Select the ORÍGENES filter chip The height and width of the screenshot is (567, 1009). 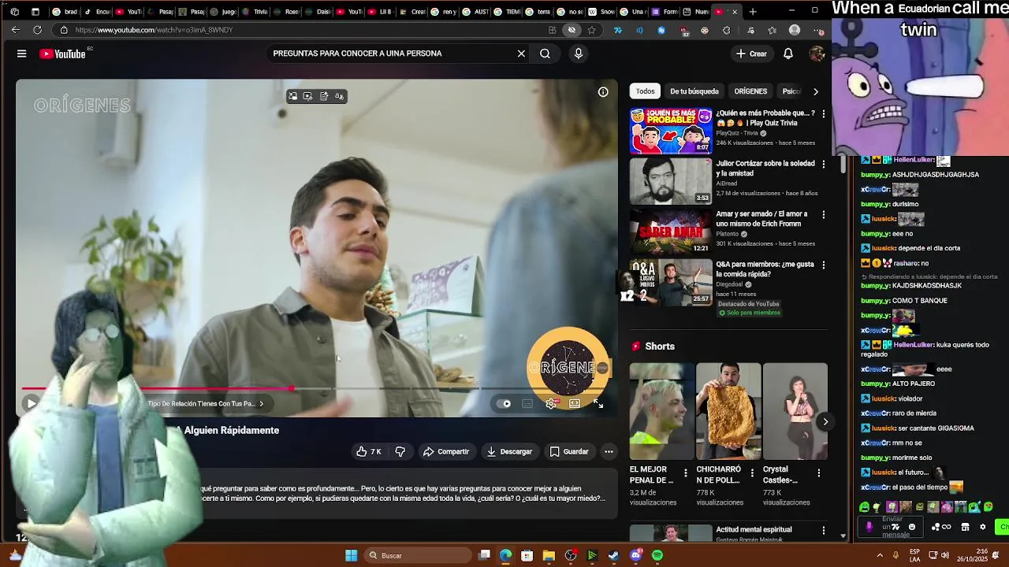pyautogui.click(x=750, y=91)
